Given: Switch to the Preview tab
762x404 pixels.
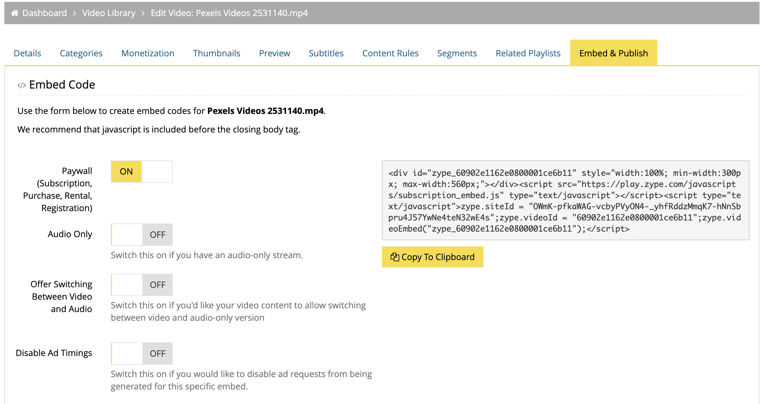Looking at the screenshot, I should (x=275, y=53).
